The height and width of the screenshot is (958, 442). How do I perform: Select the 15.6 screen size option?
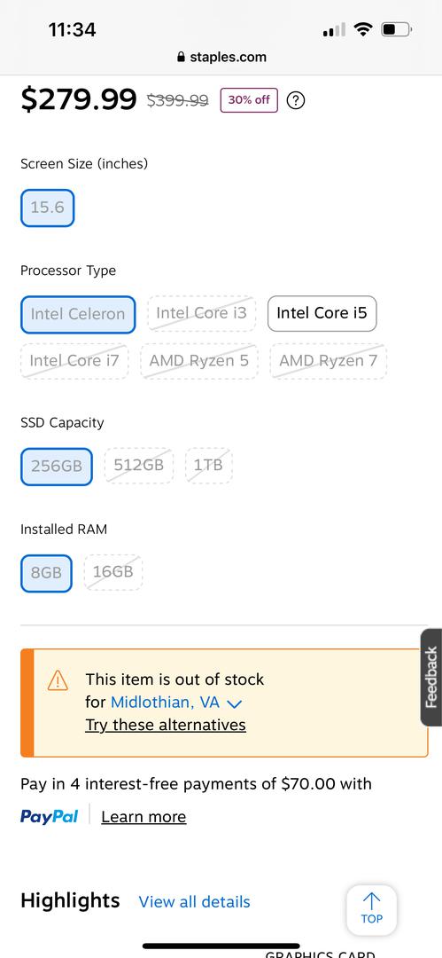[x=48, y=208]
